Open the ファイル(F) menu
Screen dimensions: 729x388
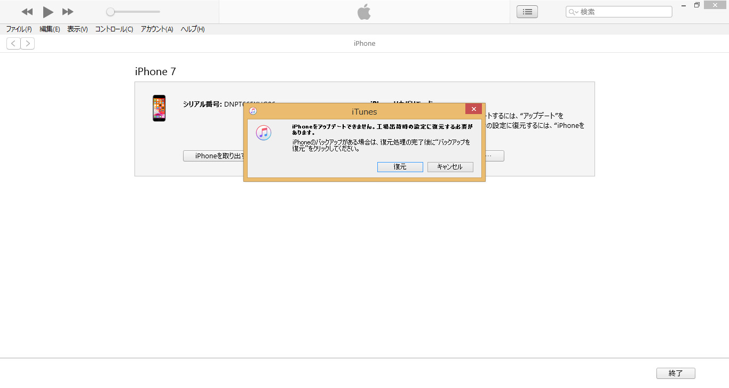(19, 29)
